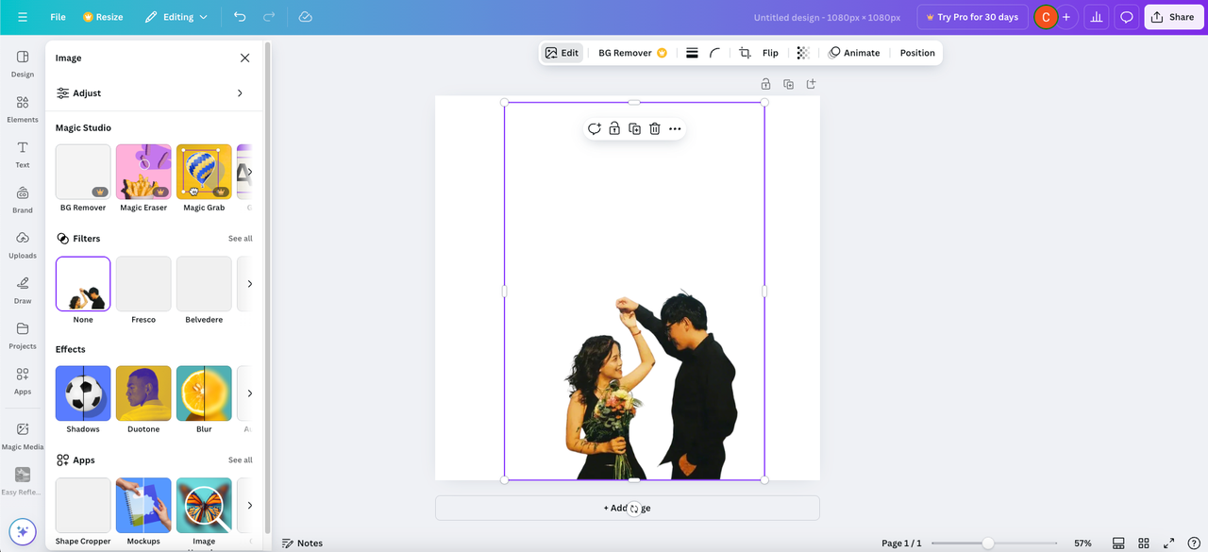Close the Image panel
This screenshot has height=552, width=1208.
click(x=244, y=58)
